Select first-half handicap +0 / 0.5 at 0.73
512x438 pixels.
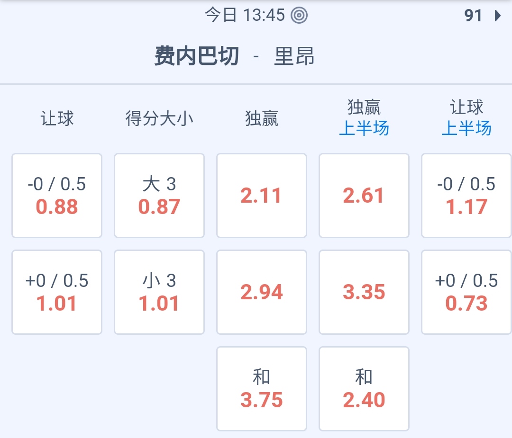point(466,292)
